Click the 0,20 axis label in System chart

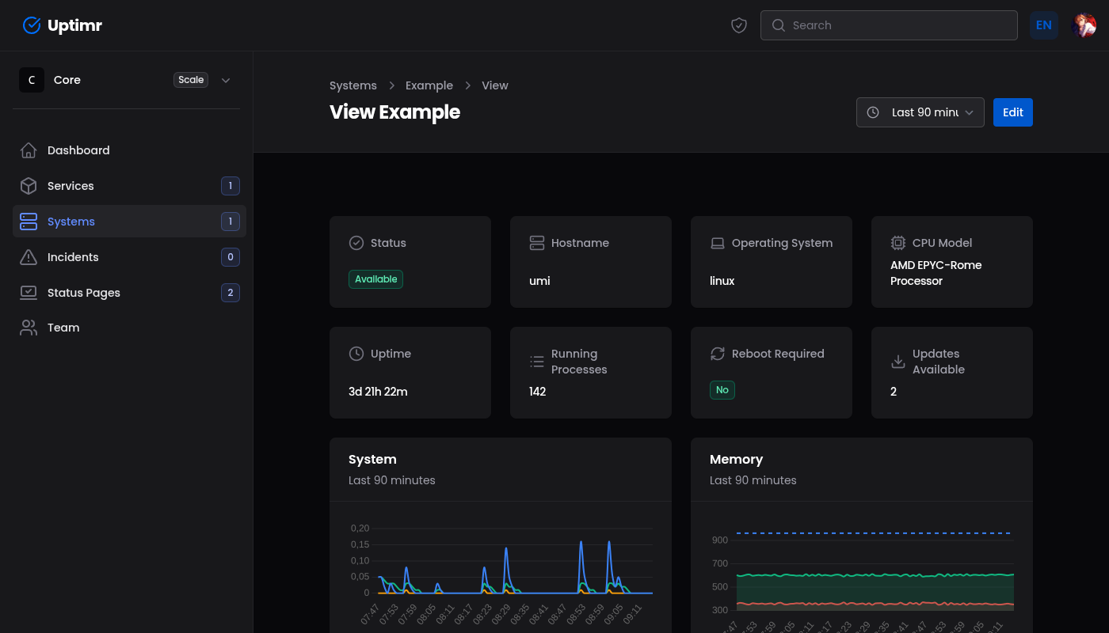click(x=360, y=528)
